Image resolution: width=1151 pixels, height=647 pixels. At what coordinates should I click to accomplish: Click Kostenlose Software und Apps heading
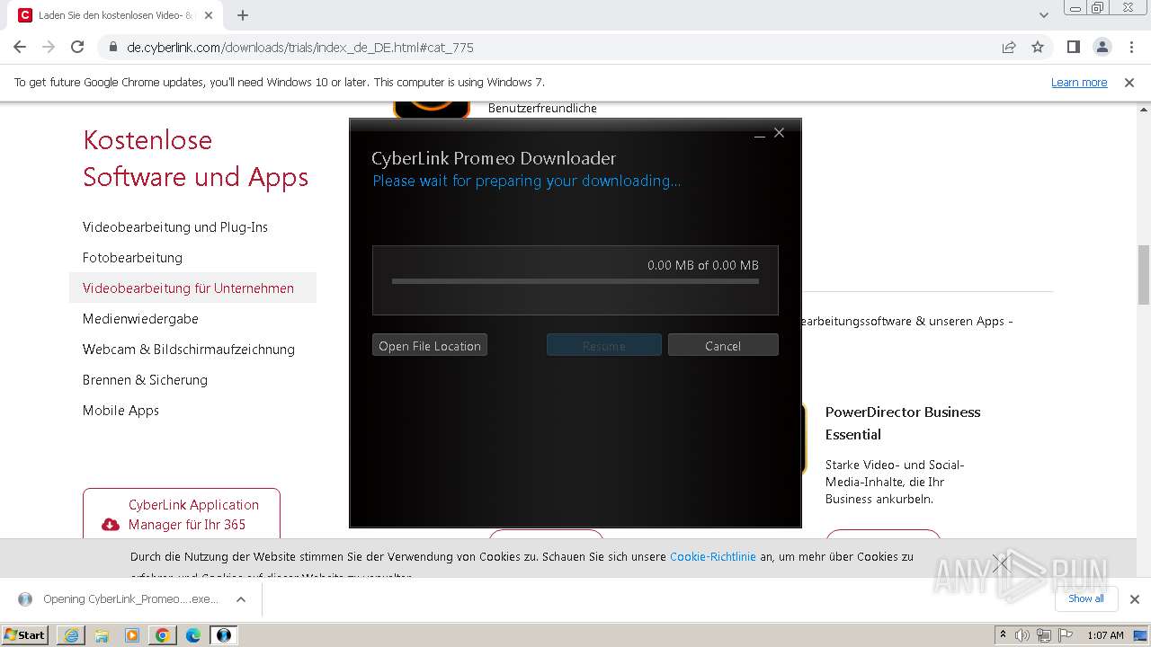pos(195,158)
